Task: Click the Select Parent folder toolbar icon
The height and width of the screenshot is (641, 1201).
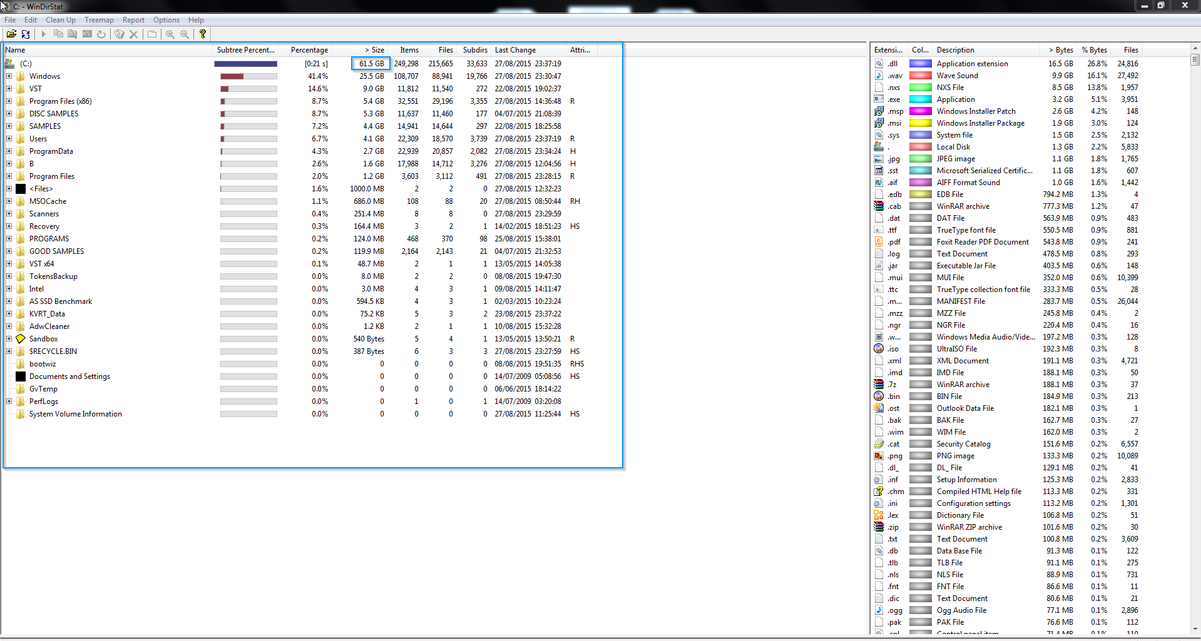Action: (x=152, y=34)
